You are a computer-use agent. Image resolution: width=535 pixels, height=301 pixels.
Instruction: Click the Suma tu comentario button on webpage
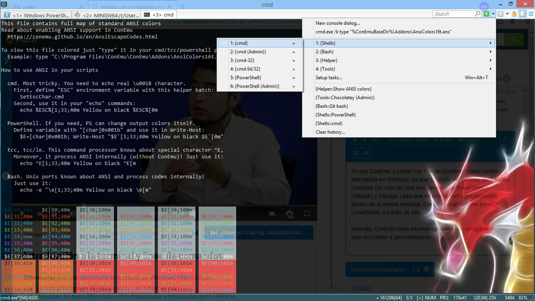pos(390,270)
